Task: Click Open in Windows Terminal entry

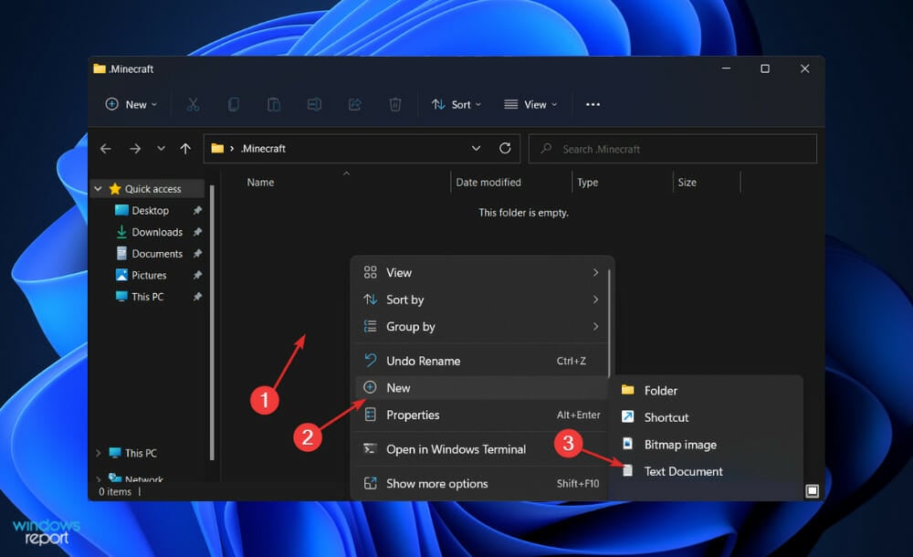Action: click(456, 449)
